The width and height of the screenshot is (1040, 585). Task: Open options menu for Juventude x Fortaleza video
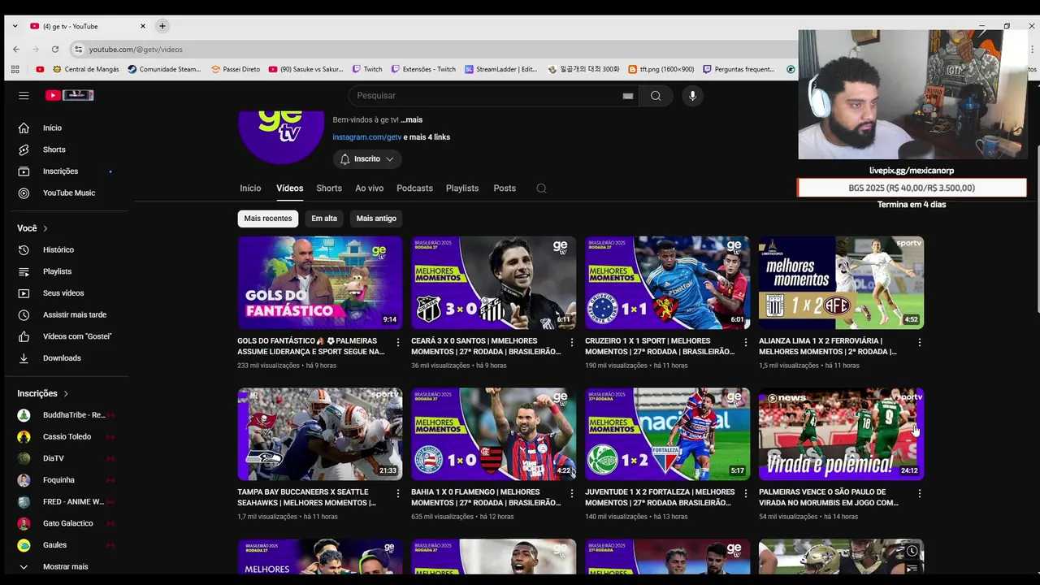pos(745,494)
